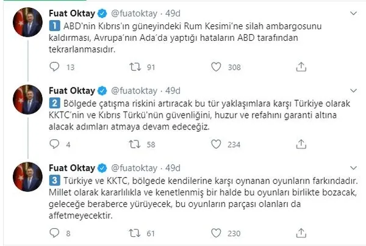Image resolution: width=366 pixels, height=246 pixels.
Task: Open replies on the tweet with 4 replies
Action: pyautogui.click(x=53, y=144)
